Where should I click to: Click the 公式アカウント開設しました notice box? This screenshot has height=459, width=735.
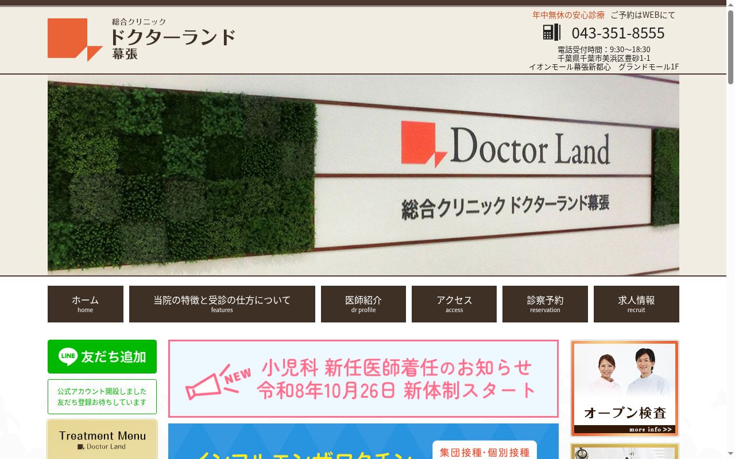tap(102, 396)
